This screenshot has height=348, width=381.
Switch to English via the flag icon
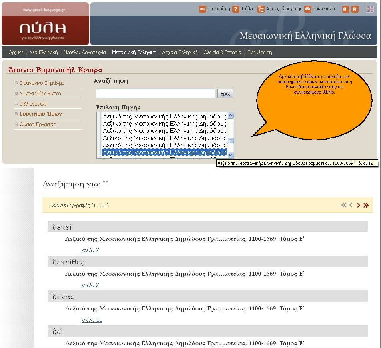pos(369,9)
